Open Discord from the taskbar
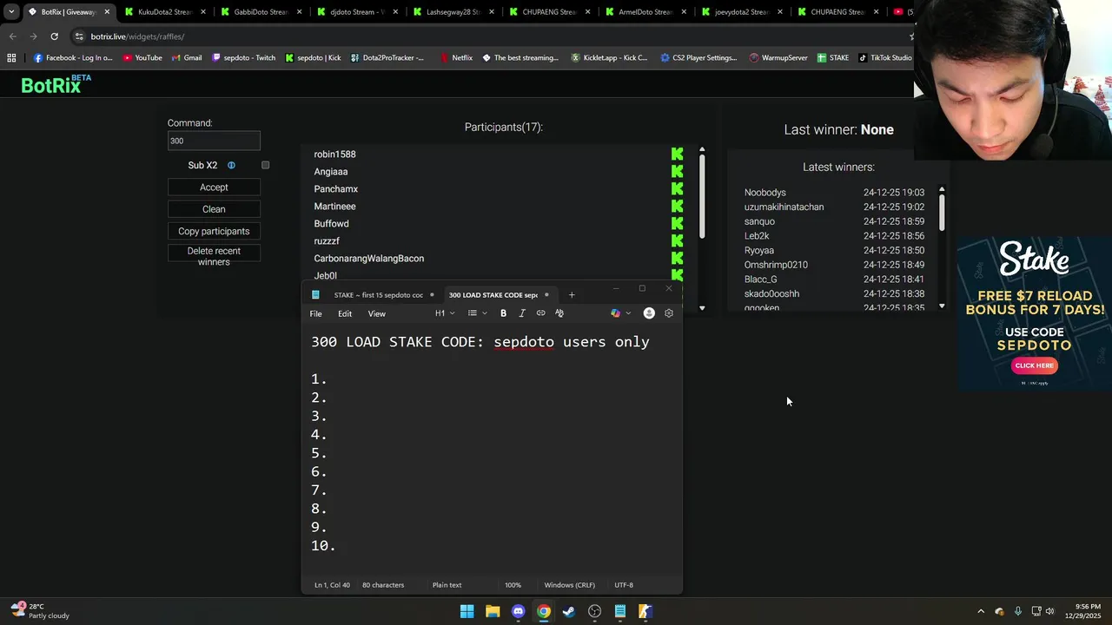The width and height of the screenshot is (1112, 625). point(519,611)
